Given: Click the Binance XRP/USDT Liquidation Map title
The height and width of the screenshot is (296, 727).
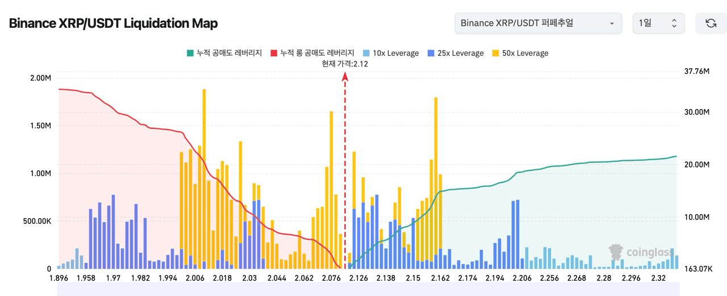Looking at the screenshot, I should coord(113,23).
